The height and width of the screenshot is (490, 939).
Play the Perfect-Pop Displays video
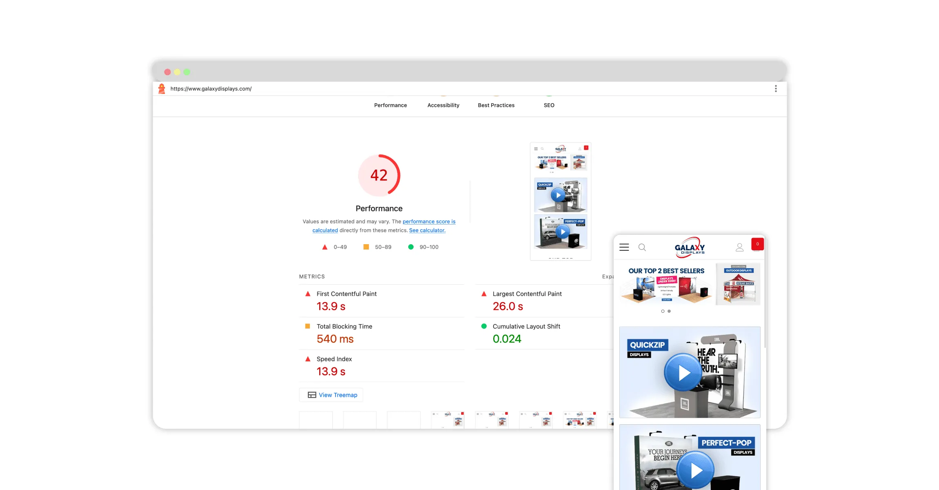point(696,470)
